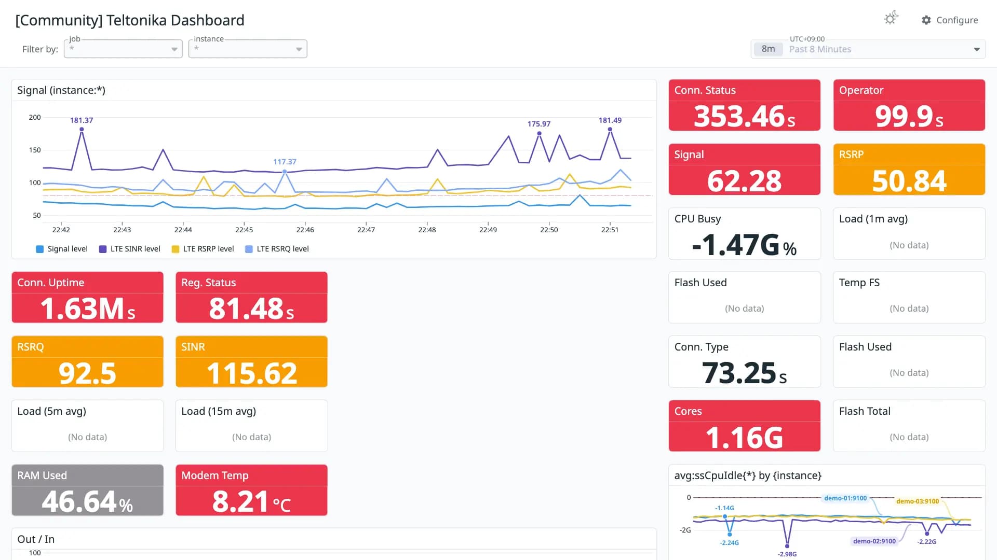Toggle the dark/light theme icon
Image resolution: width=997 pixels, height=560 pixels.
pyautogui.click(x=891, y=19)
